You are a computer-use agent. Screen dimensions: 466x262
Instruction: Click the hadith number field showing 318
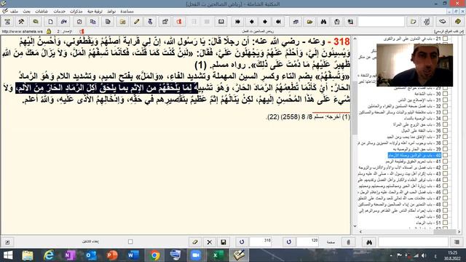[261, 242]
